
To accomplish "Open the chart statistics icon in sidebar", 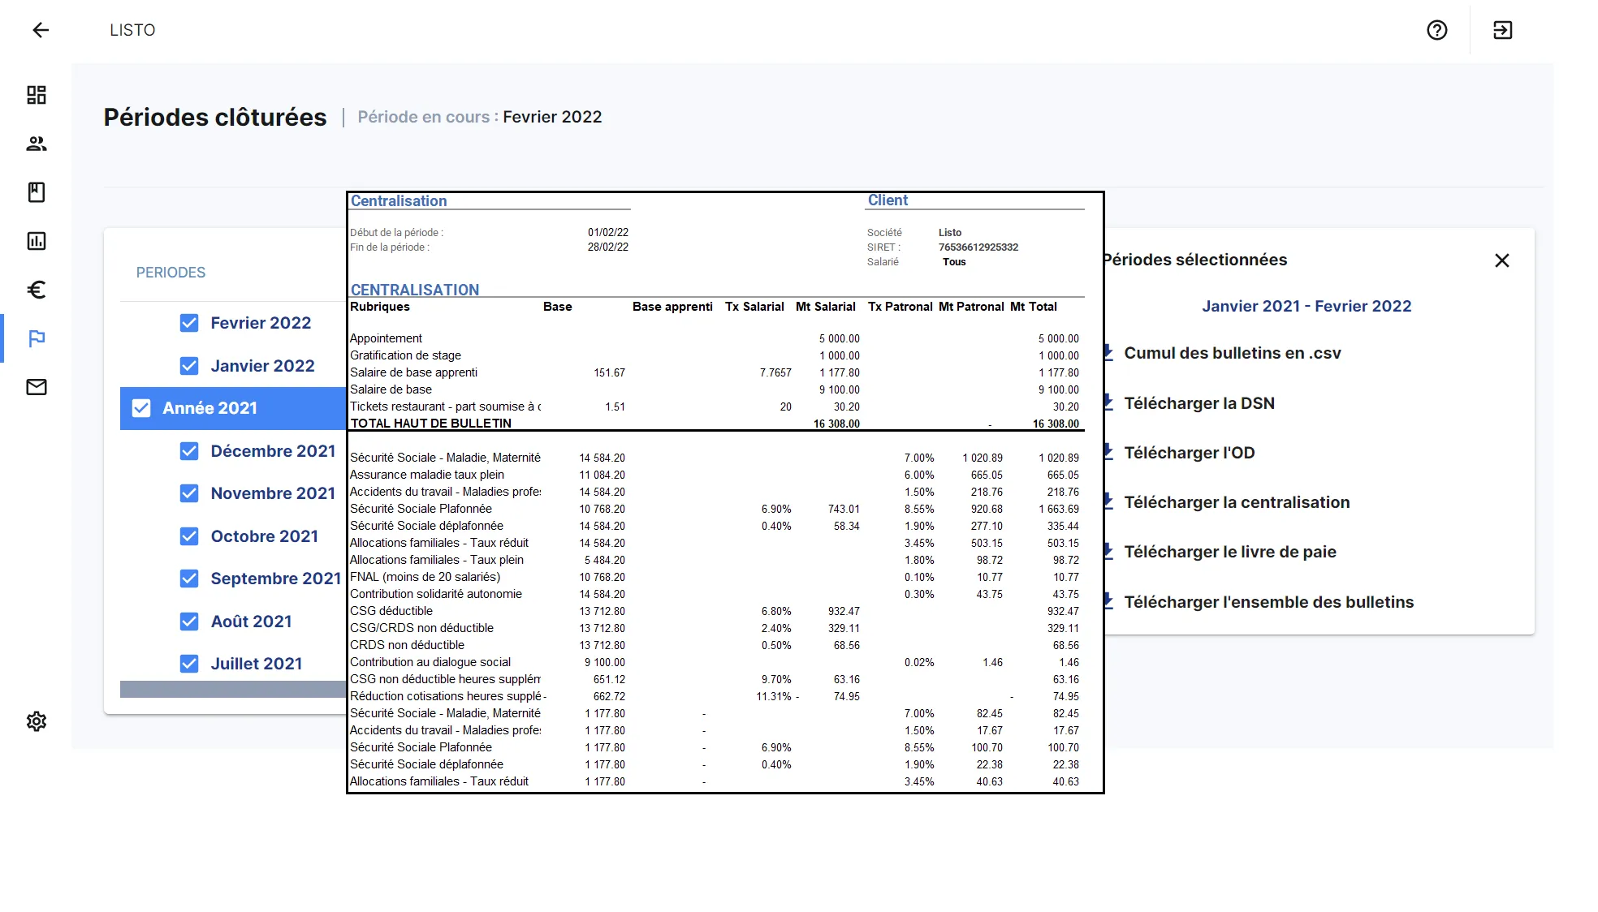I will [37, 241].
